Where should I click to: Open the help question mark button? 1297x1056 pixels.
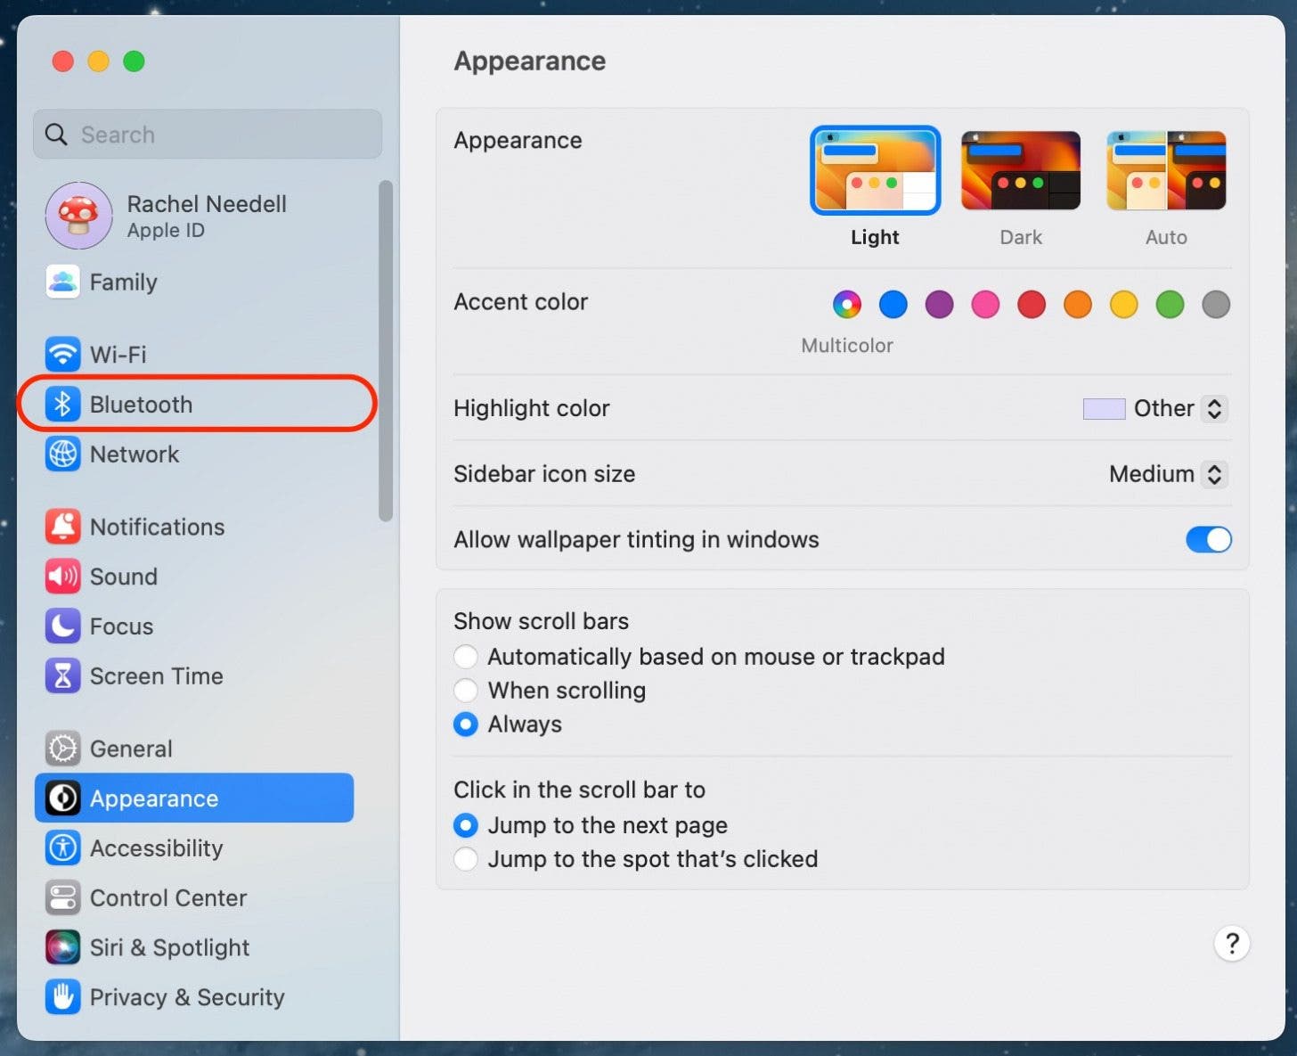(1232, 944)
